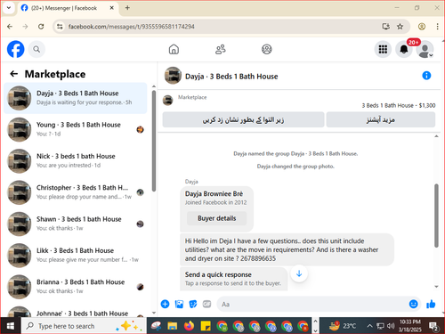Go to the Home feed icon
Screen dimensions: 445x334
(x=174, y=49)
